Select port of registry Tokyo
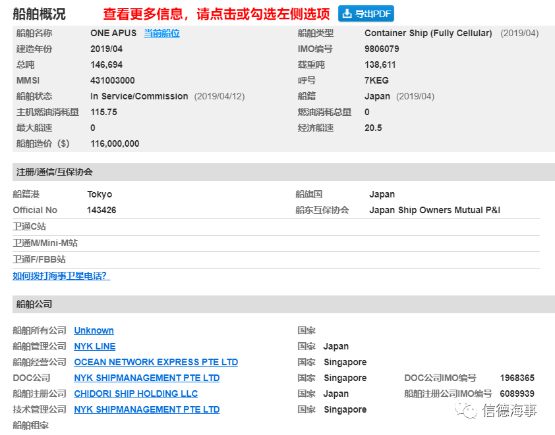The width and height of the screenshot is (555, 435). pos(100,194)
